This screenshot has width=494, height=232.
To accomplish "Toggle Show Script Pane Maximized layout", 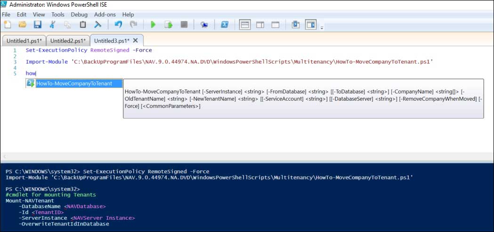I will coord(275,24).
